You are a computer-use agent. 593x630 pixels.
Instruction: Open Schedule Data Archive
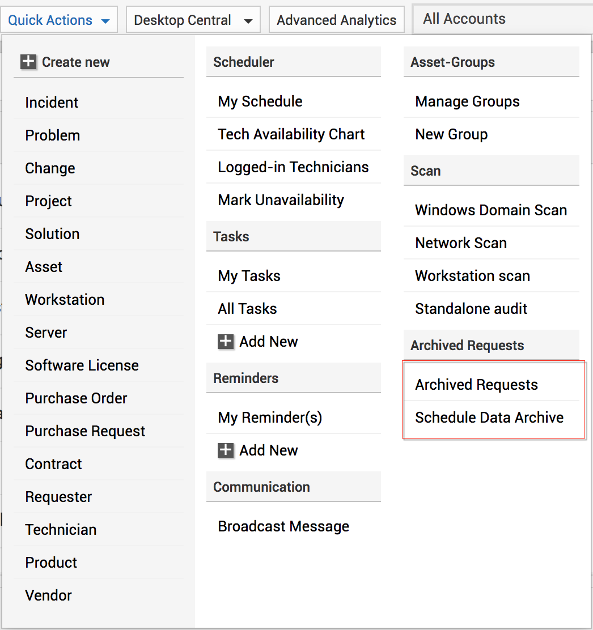coord(489,418)
